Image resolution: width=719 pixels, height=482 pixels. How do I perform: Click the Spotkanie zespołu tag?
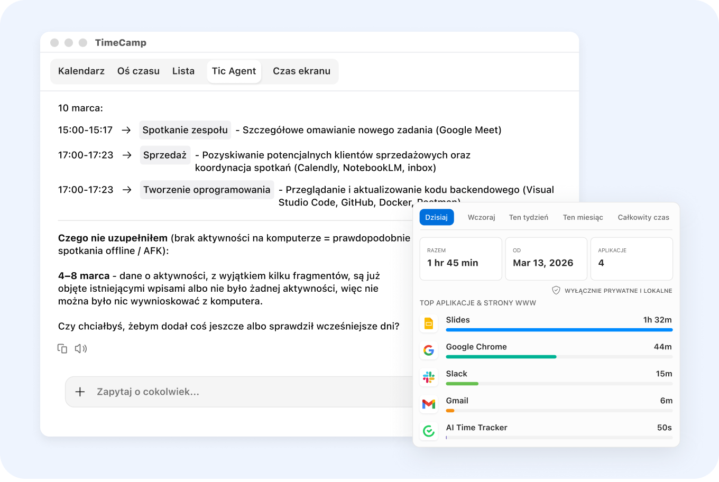185,130
